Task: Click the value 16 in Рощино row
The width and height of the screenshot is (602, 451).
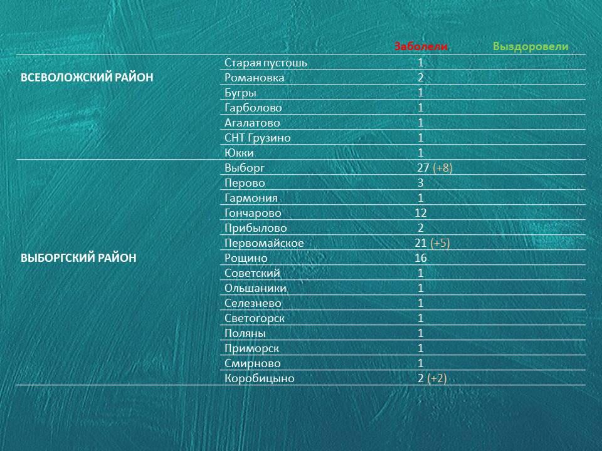Action: (420, 258)
